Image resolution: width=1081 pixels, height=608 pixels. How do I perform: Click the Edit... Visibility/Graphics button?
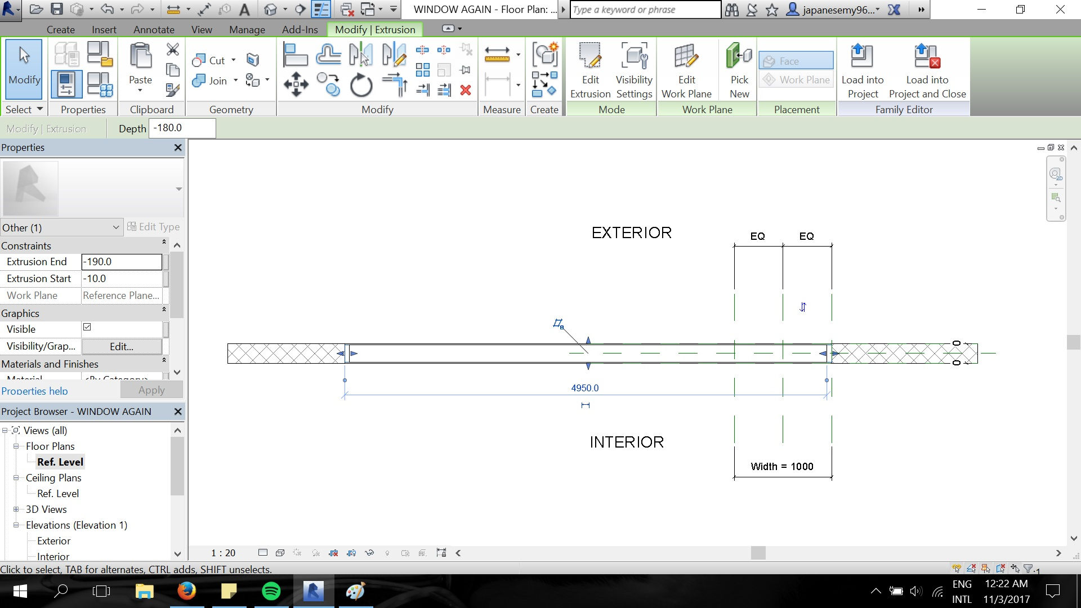coord(122,347)
